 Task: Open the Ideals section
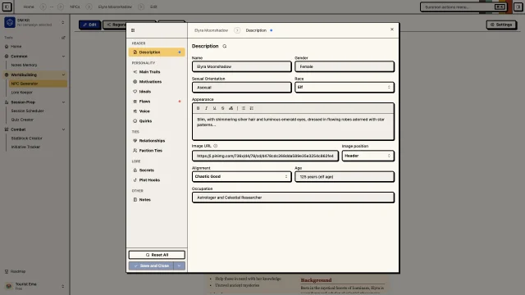pos(157,91)
